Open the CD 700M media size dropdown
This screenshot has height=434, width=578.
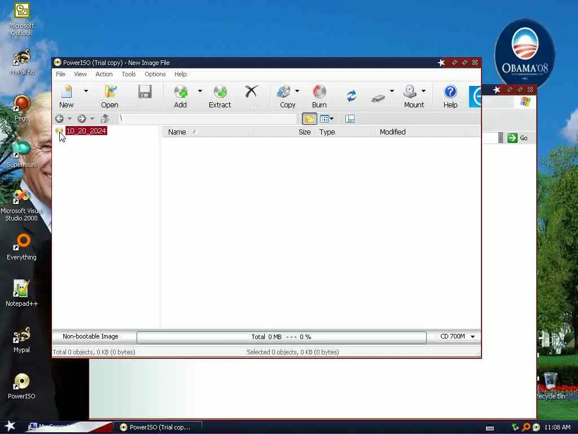tap(457, 337)
